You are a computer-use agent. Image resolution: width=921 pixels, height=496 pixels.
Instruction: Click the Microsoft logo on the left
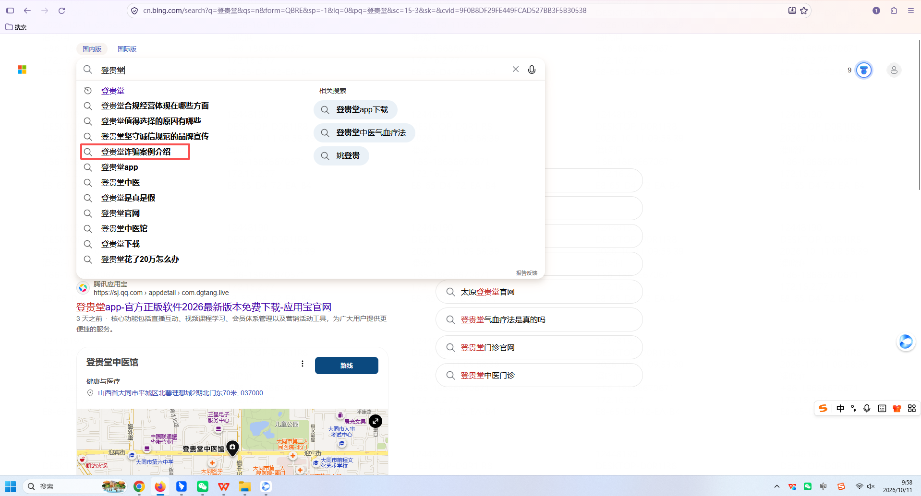tap(22, 70)
